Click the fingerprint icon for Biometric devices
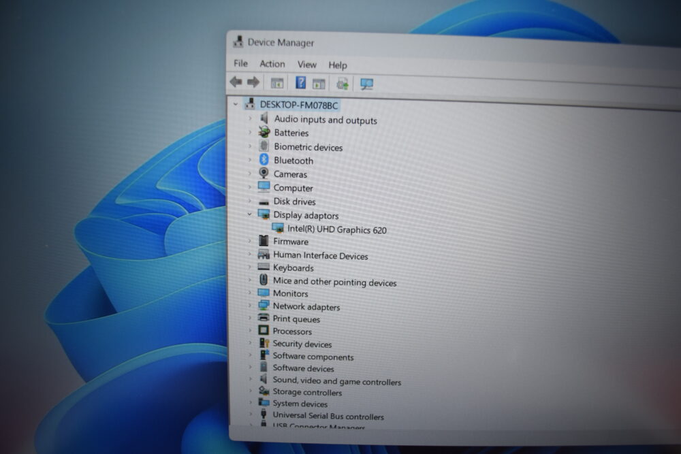 [264, 146]
